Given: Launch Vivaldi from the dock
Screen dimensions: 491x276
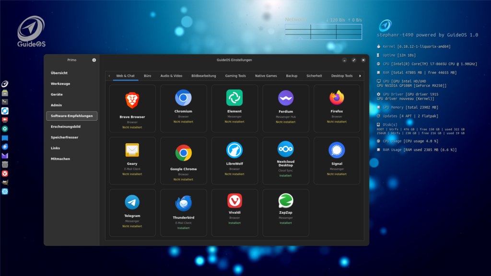Looking at the screenshot, I should (x=5, y=173).
